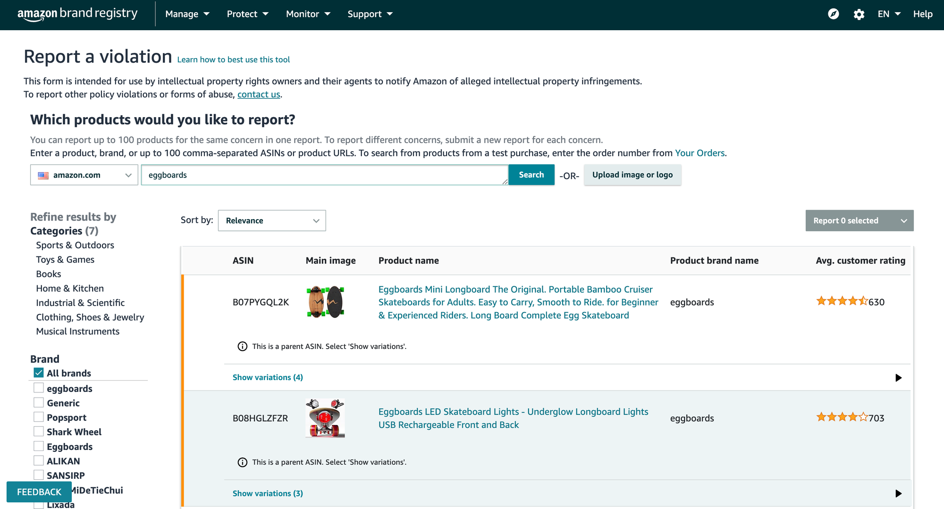Click Upload image or logo button
Screen dimensions: 944x509
pos(632,175)
